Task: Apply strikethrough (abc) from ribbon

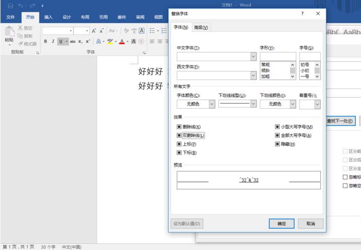Action: (73, 41)
